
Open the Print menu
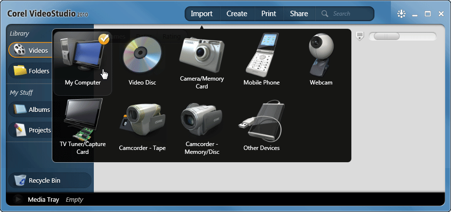click(269, 14)
